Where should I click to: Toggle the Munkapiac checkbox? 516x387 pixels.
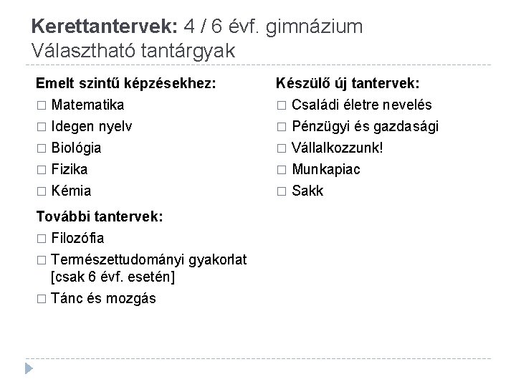282,170
